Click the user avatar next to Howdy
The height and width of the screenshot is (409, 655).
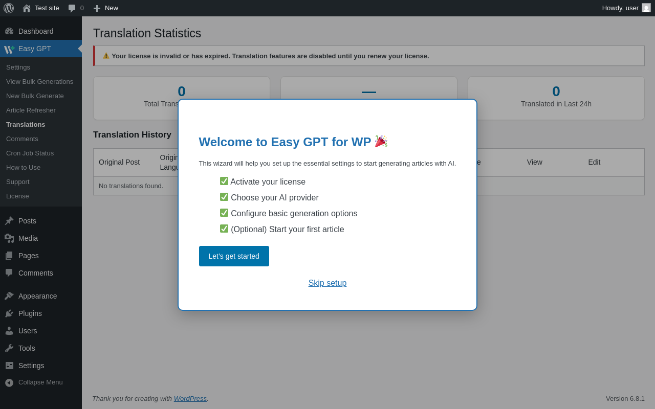click(646, 8)
